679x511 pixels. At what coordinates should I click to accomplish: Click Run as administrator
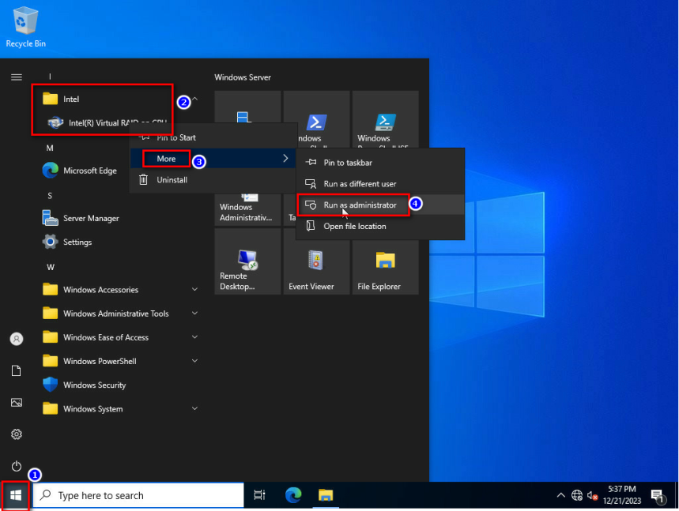[380, 205]
